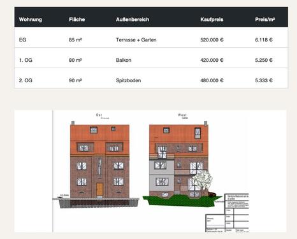The height and width of the screenshot is (239, 297).
Task: Click the Spitzboden cell
Action: pos(128,80)
